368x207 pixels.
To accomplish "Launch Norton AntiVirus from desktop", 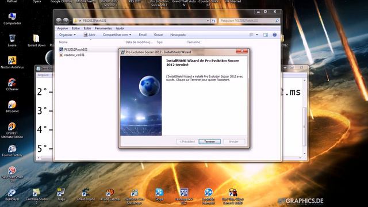I will click(12, 63).
